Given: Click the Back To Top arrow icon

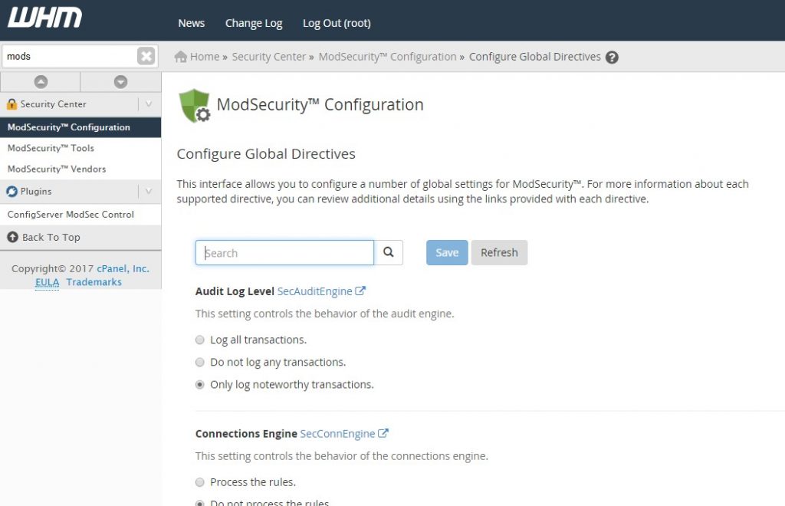Looking at the screenshot, I should coord(12,237).
